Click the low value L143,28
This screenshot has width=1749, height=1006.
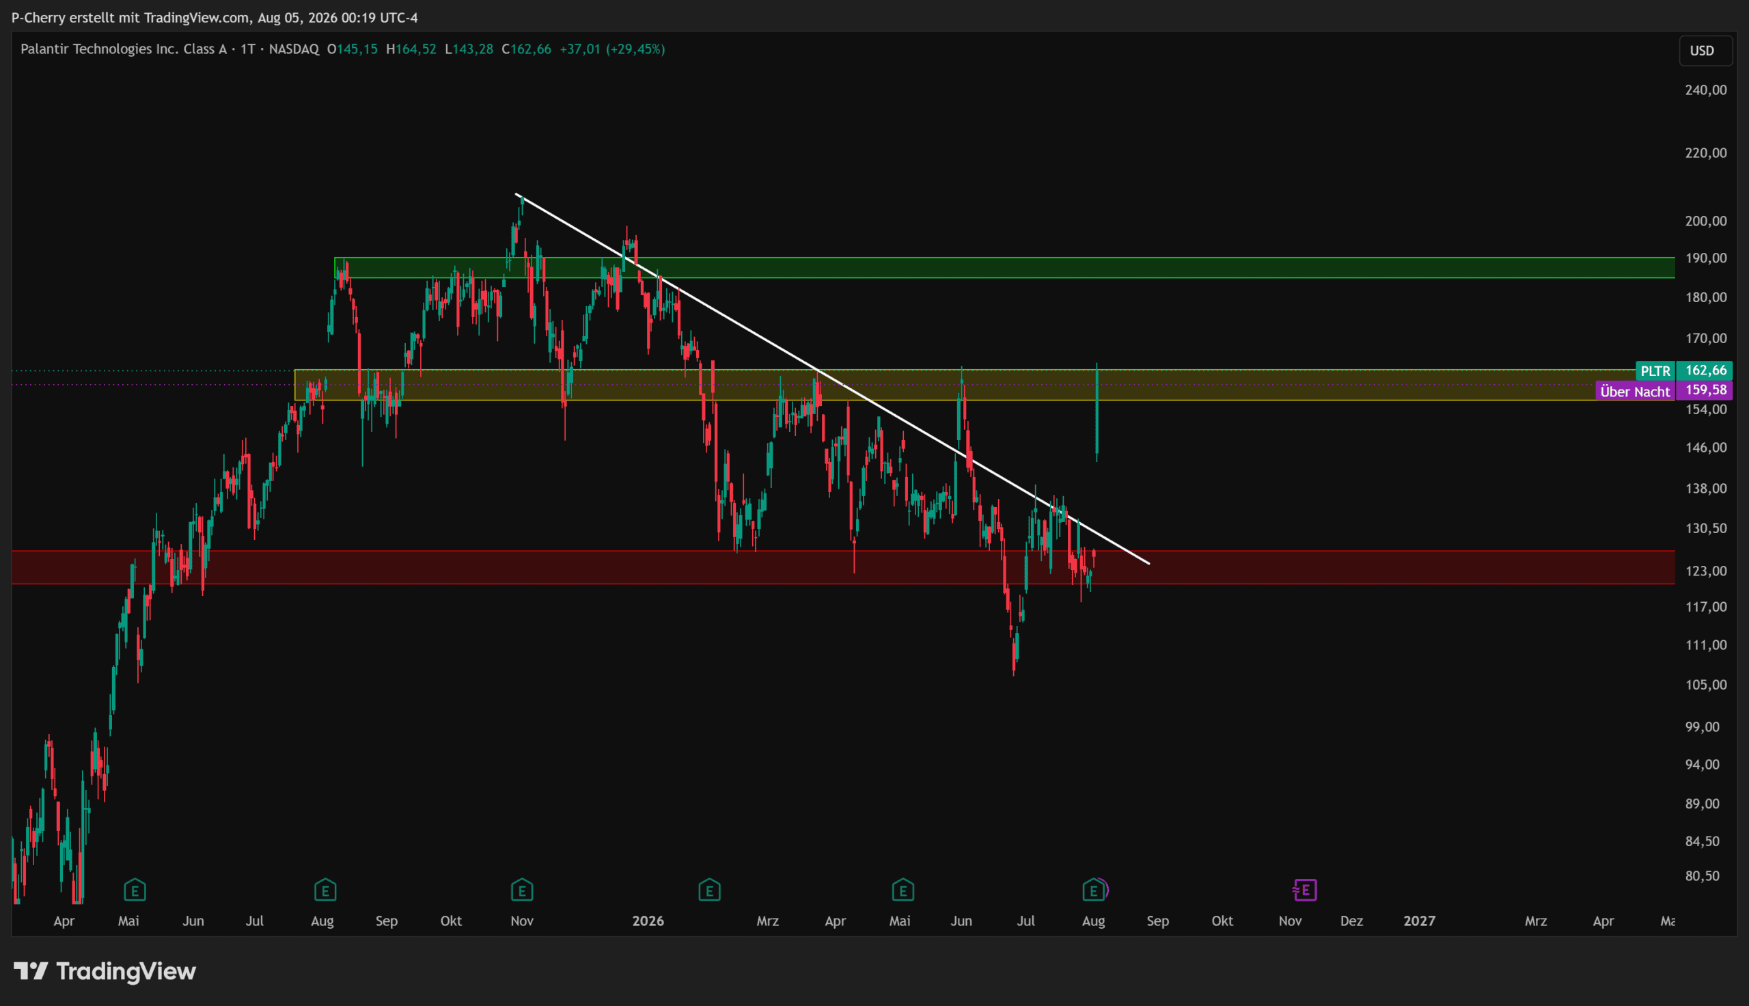pos(469,49)
